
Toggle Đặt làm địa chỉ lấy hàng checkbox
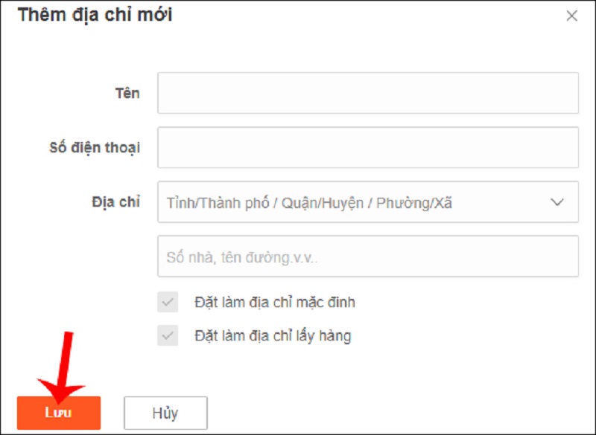168,335
